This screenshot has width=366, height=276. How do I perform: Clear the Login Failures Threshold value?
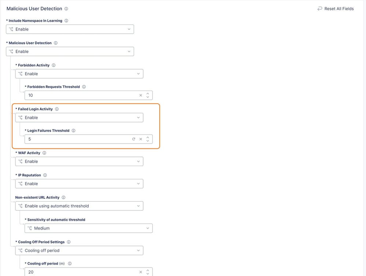coord(141,139)
